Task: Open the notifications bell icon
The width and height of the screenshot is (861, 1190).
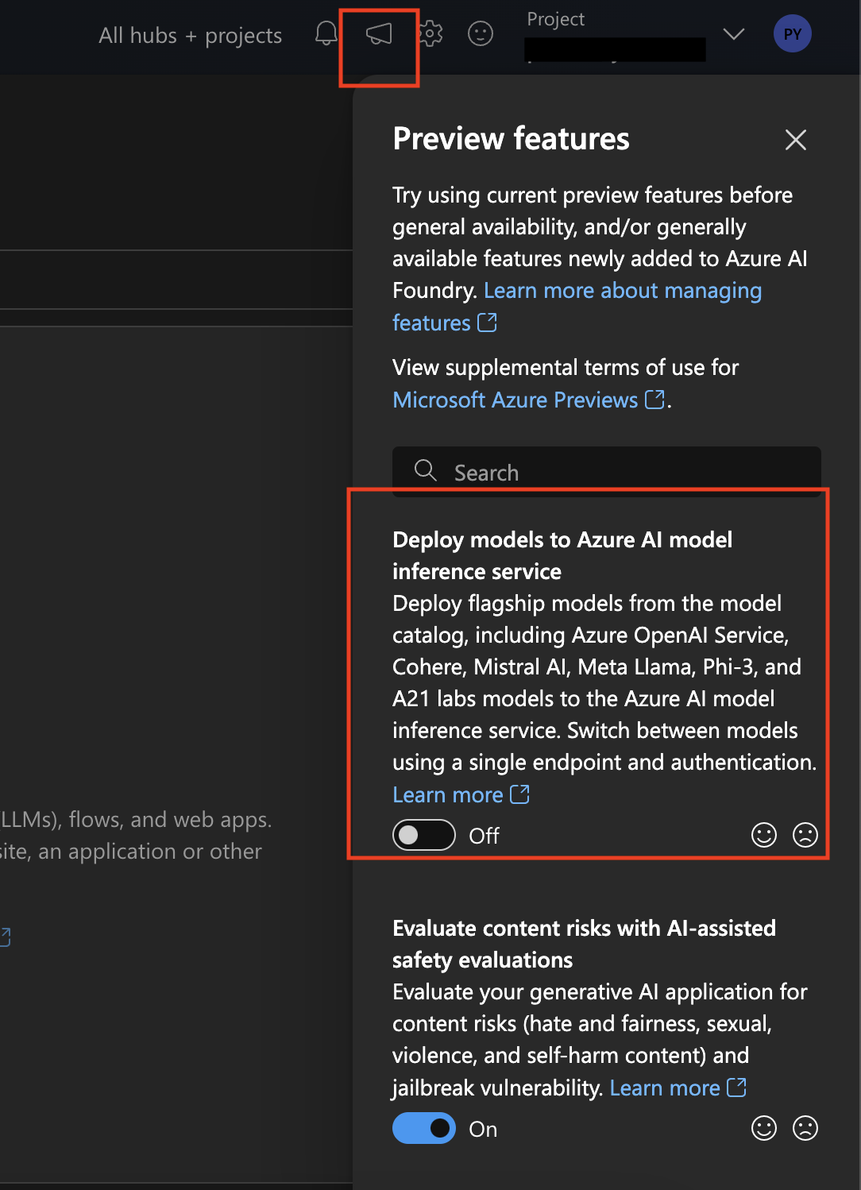Action: pyautogui.click(x=326, y=33)
